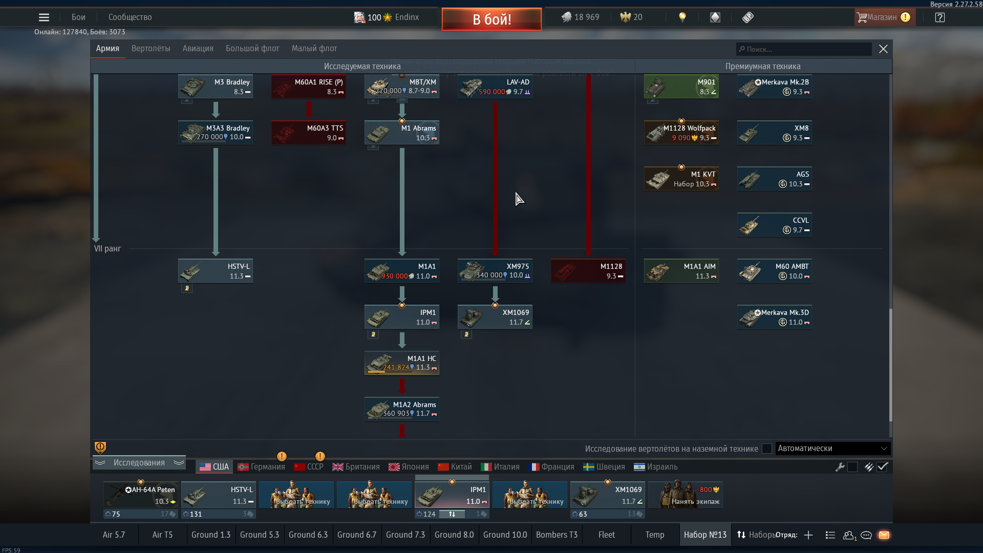Viewport: 983px width, 553px height.
Task: Toggle the auto-repair wrench checkbox
Action: click(852, 467)
